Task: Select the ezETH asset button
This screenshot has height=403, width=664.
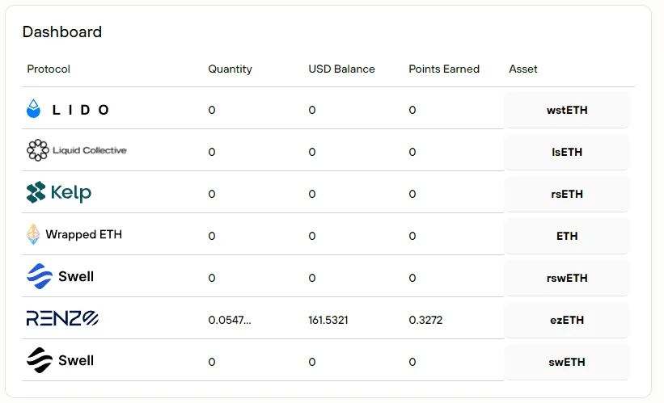Action: coord(567,320)
